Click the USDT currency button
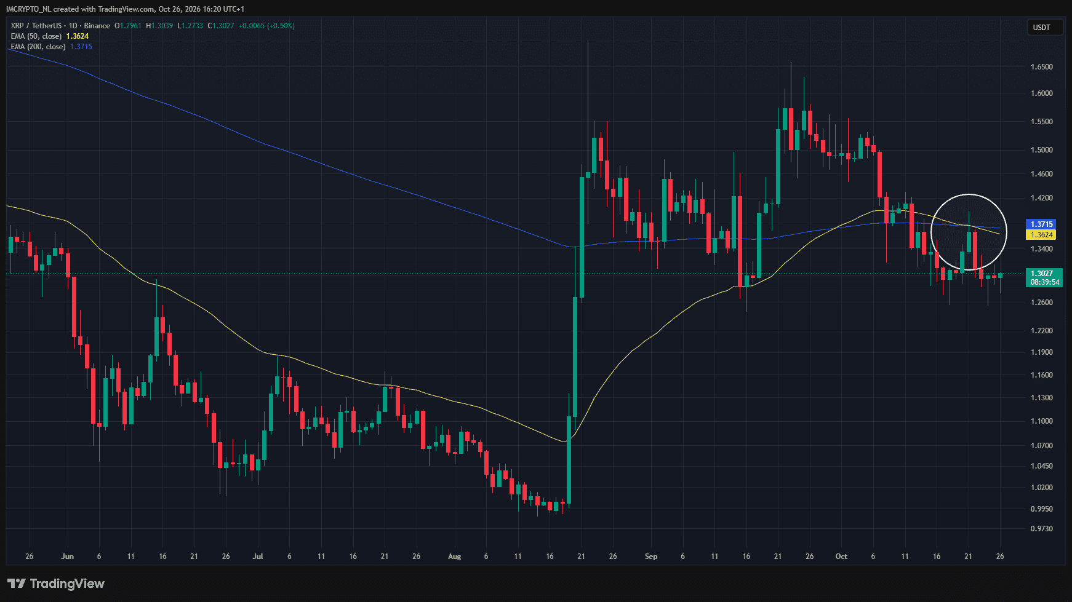Viewport: 1072px width, 602px height. (1045, 27)
